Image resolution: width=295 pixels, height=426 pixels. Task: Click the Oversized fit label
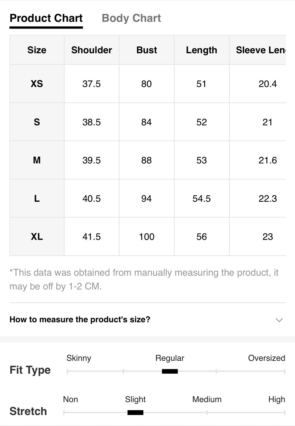(266, 358)
